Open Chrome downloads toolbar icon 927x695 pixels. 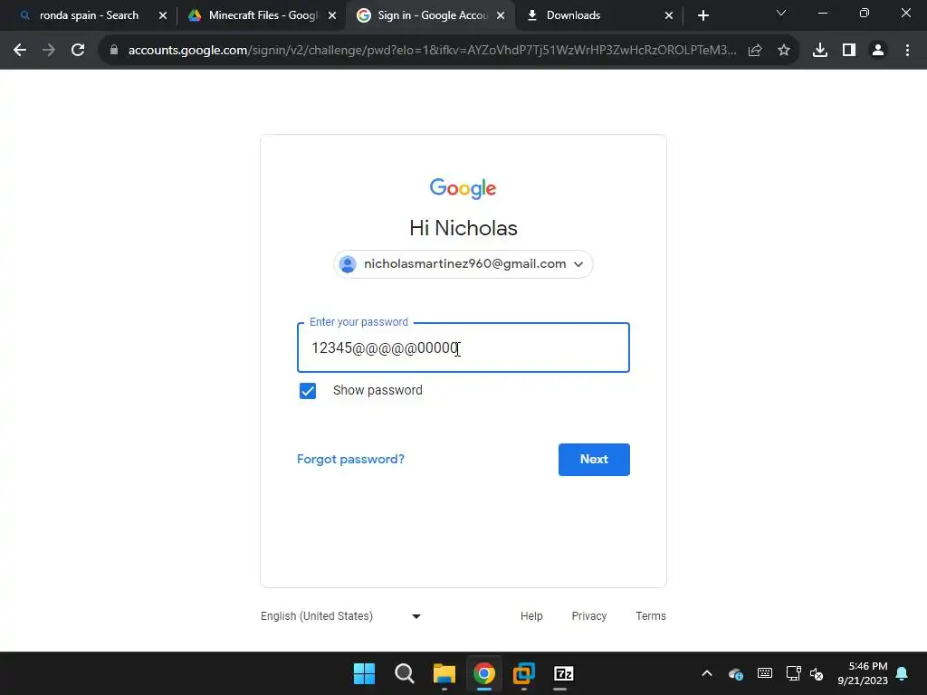coord(820,51)
